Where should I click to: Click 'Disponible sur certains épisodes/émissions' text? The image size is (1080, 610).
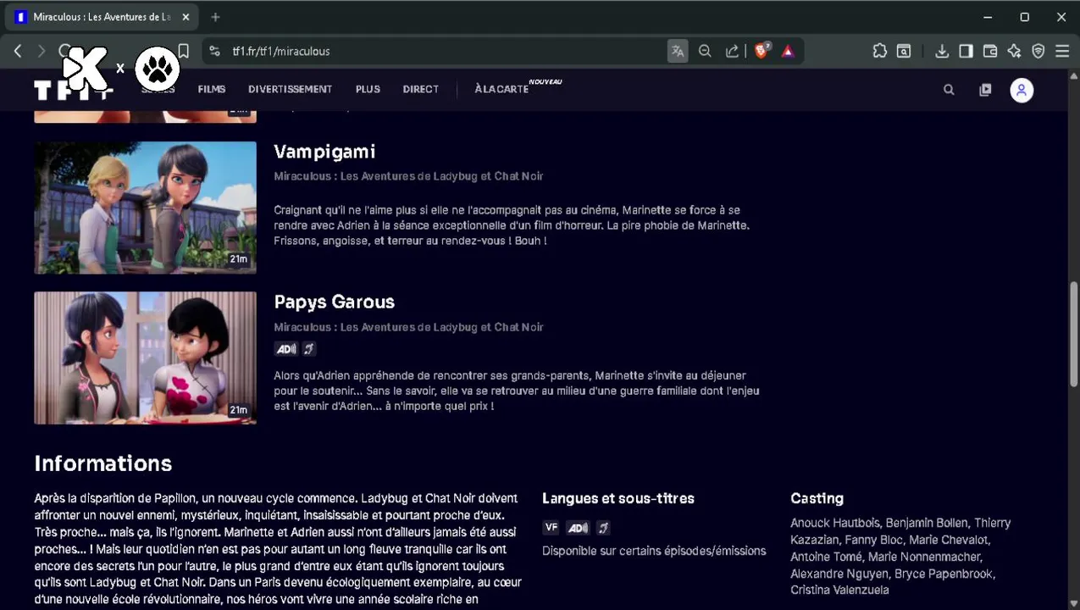(x=654, y=551)
